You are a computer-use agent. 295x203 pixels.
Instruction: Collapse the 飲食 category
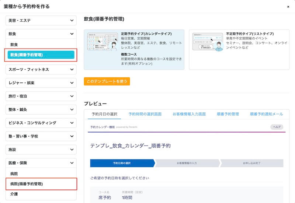41,34
